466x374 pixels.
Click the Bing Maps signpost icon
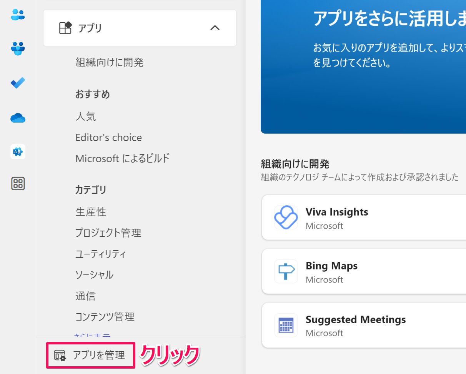[x=286, y=271]
